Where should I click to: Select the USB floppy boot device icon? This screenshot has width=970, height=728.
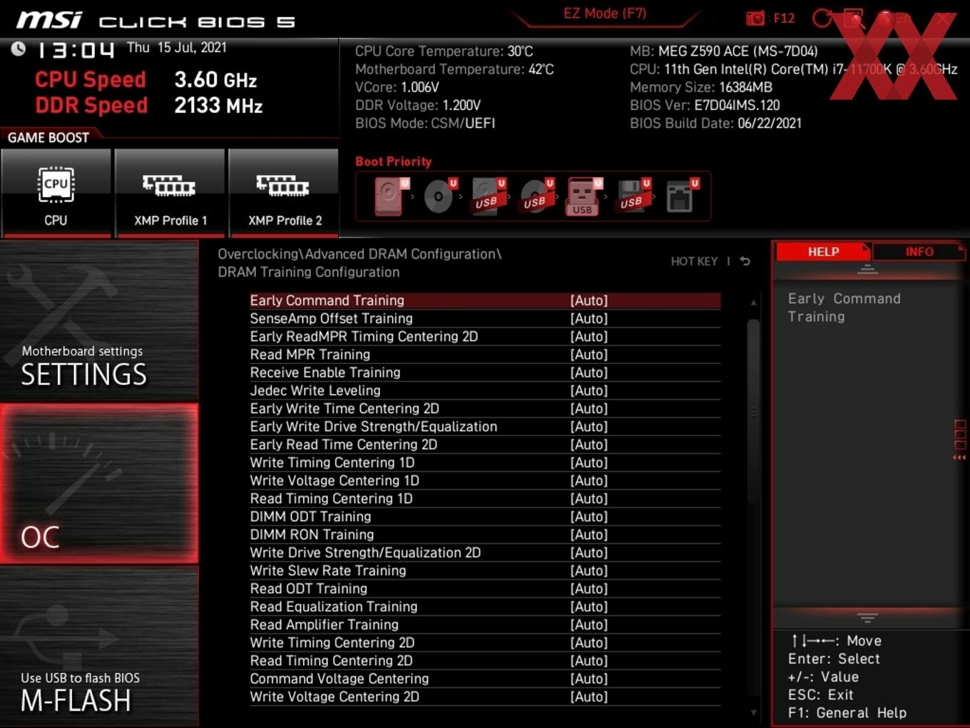coord(633,196)
